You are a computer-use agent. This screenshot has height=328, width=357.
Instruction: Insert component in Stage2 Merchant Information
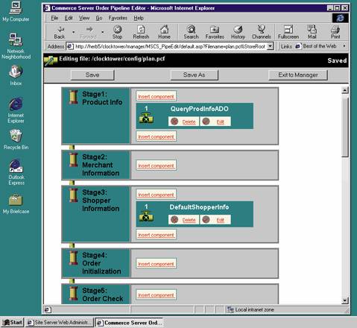156,165
